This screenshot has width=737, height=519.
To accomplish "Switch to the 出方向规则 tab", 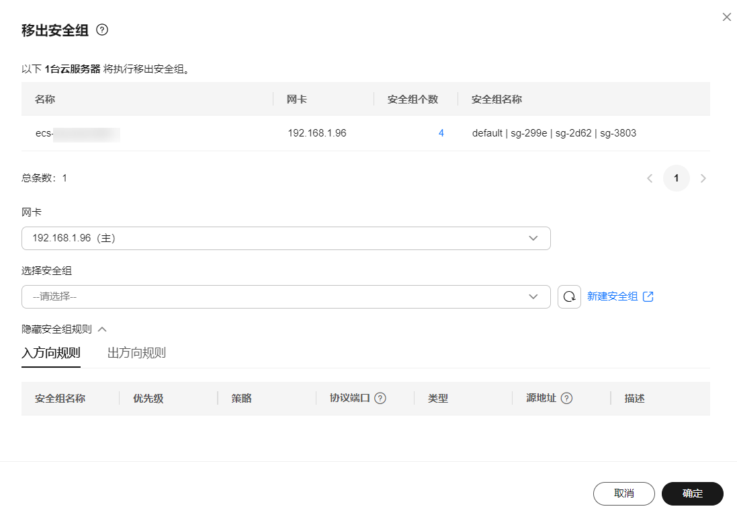I will pos(135,352).
